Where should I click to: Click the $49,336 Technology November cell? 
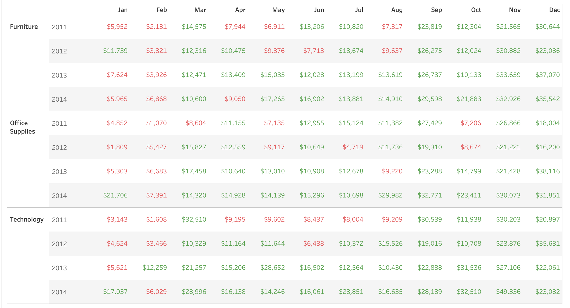(508, 292)
